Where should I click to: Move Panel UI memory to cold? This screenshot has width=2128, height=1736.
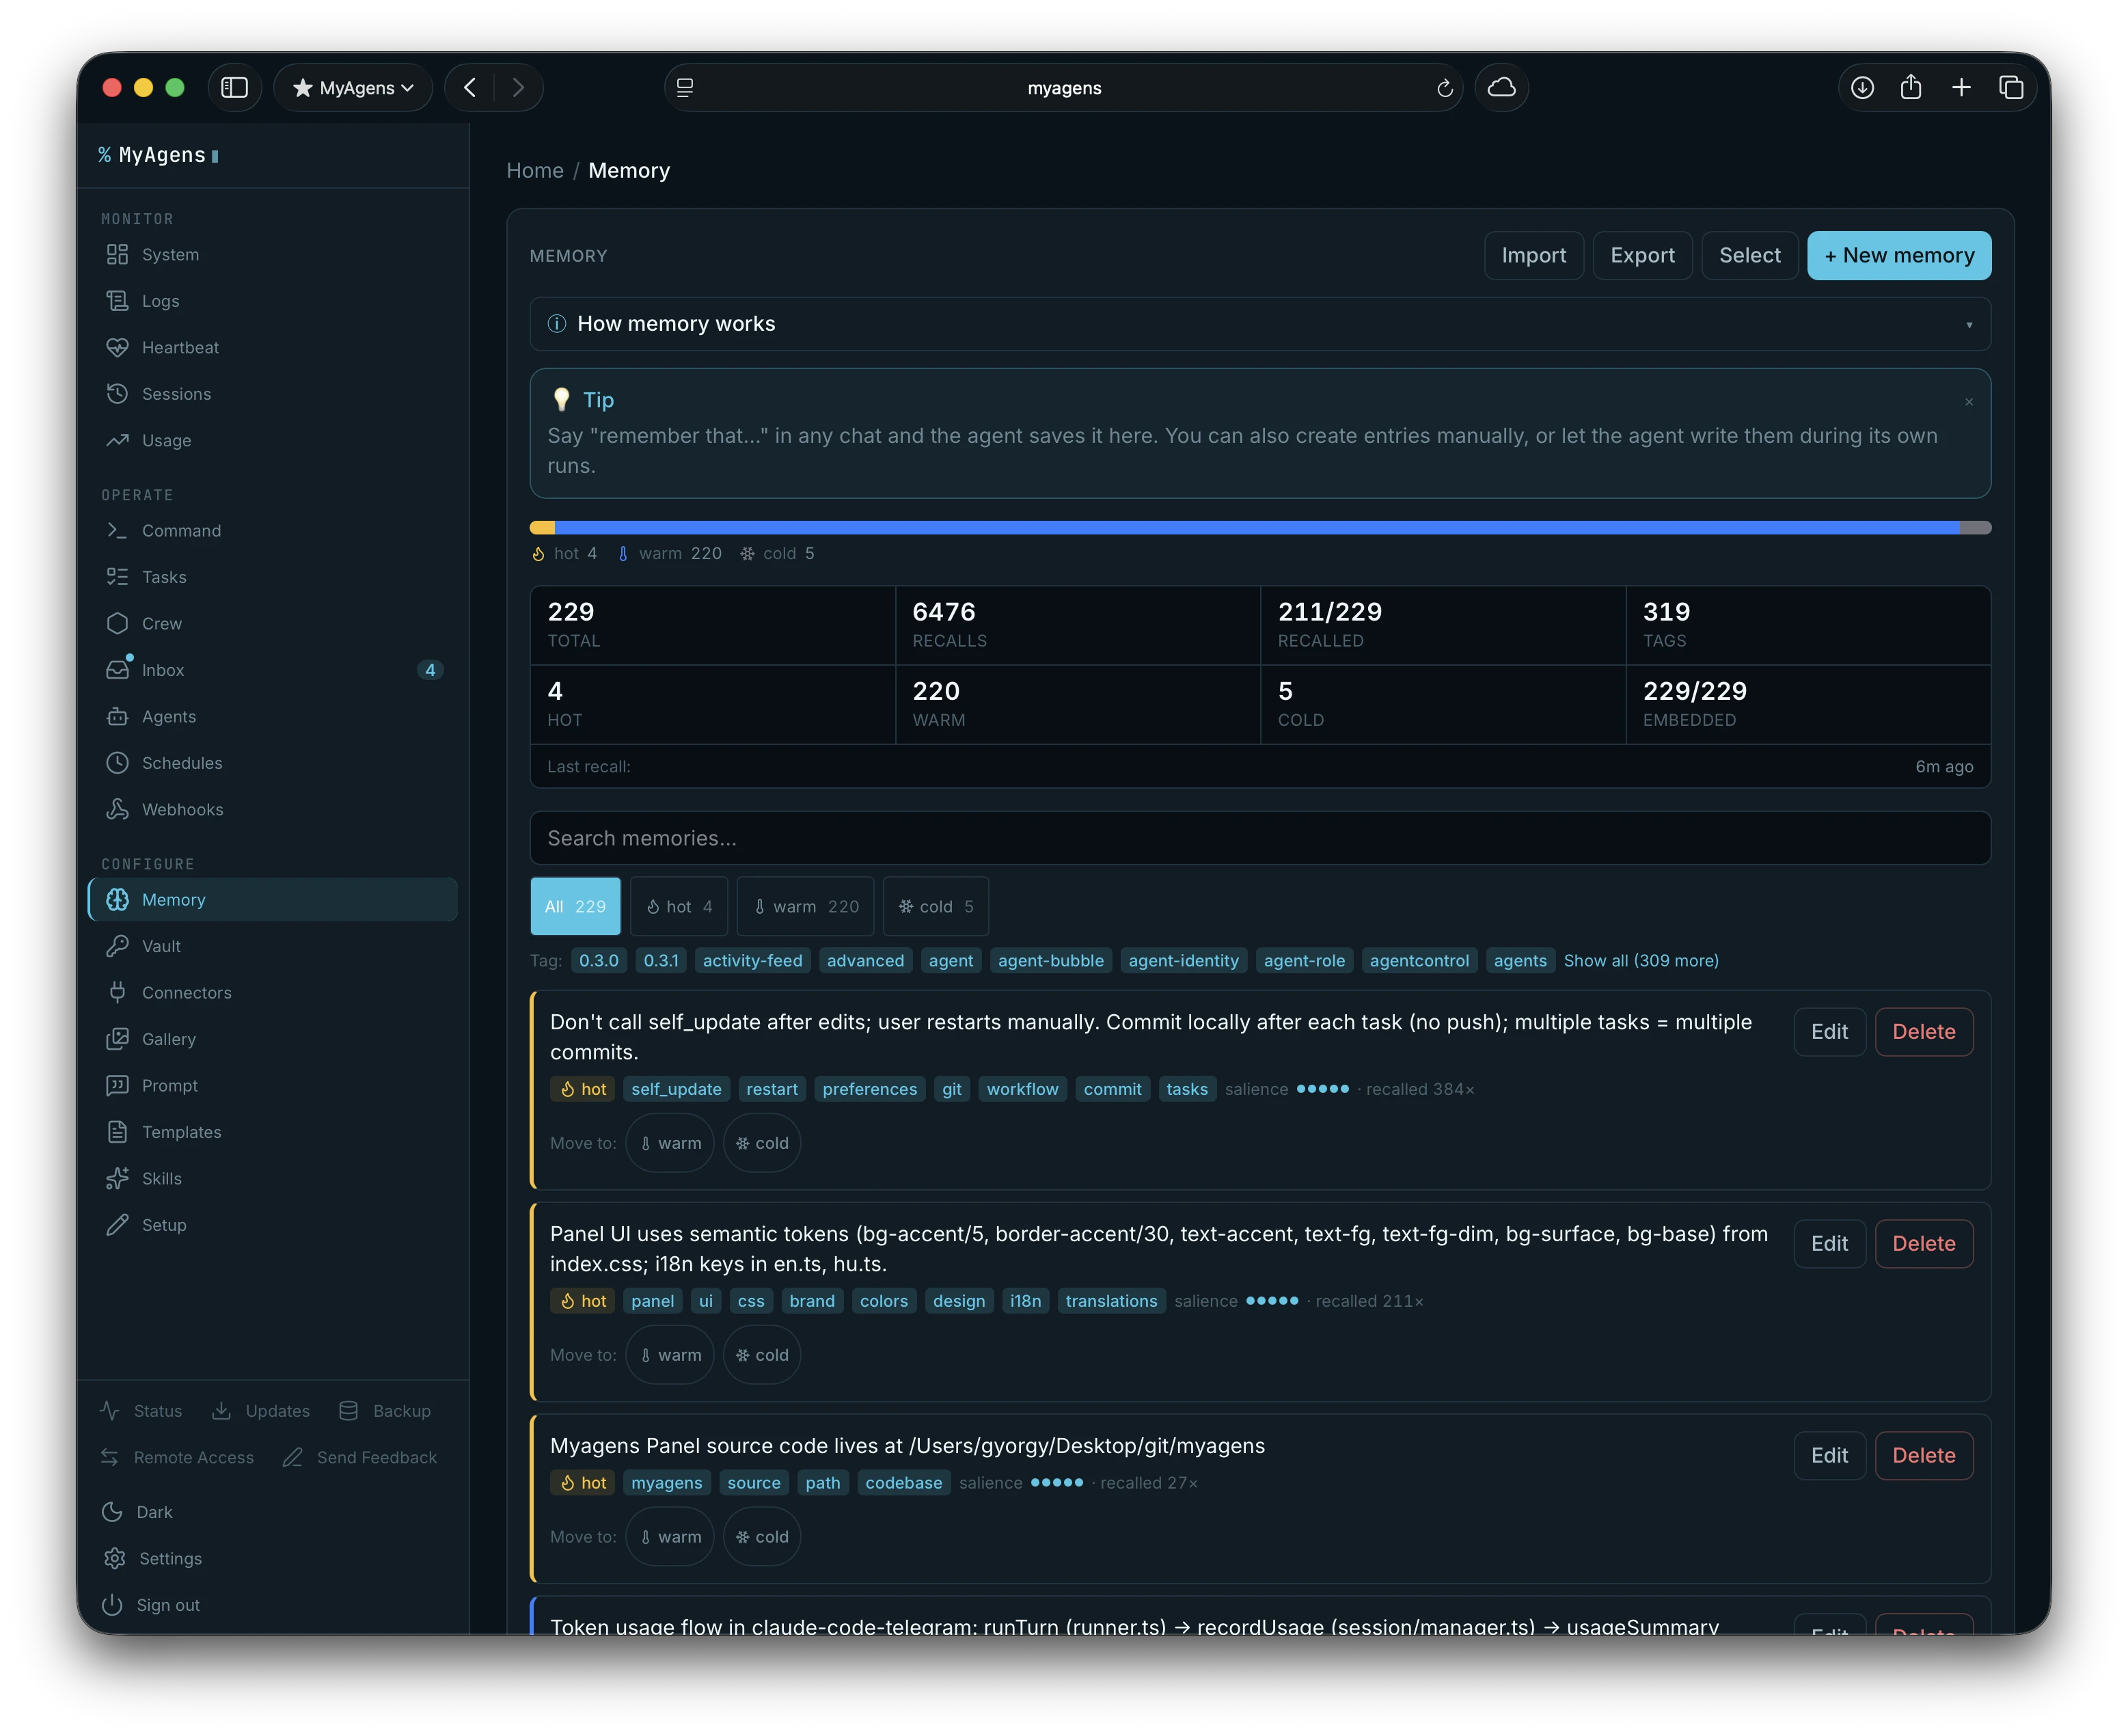point(762,1355)
